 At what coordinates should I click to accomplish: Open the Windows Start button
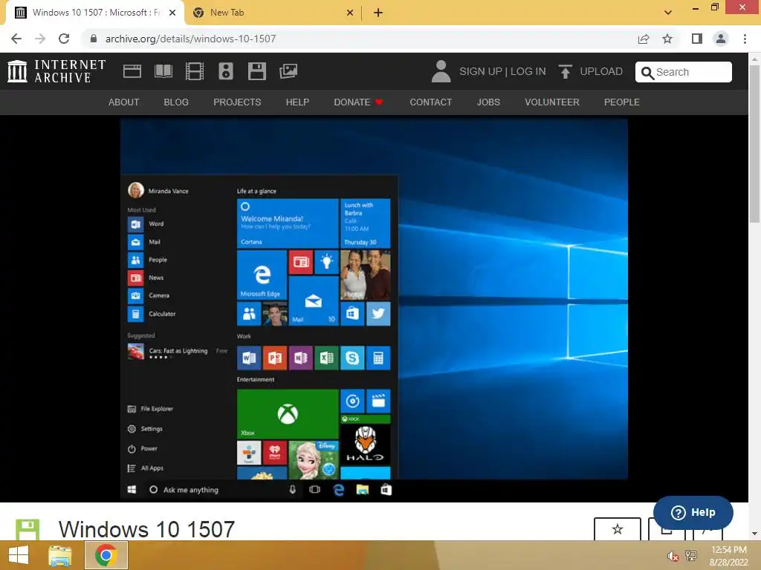pyautogui.click(x=19, y=555)
